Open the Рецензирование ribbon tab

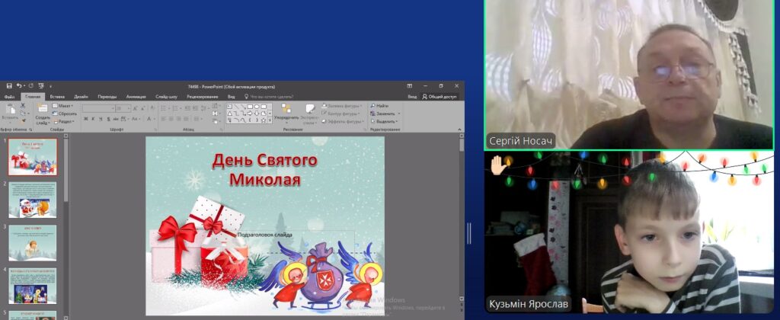[203, 97]
